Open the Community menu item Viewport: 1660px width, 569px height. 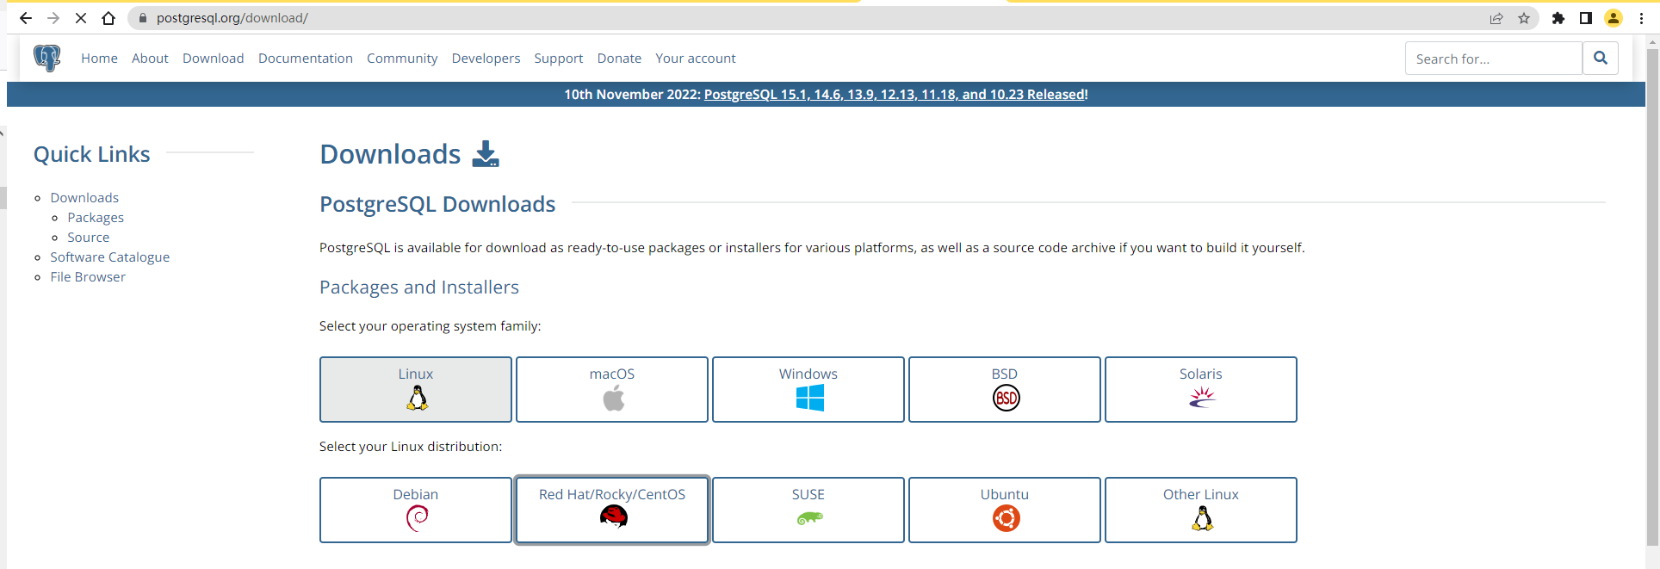(402, 59)
